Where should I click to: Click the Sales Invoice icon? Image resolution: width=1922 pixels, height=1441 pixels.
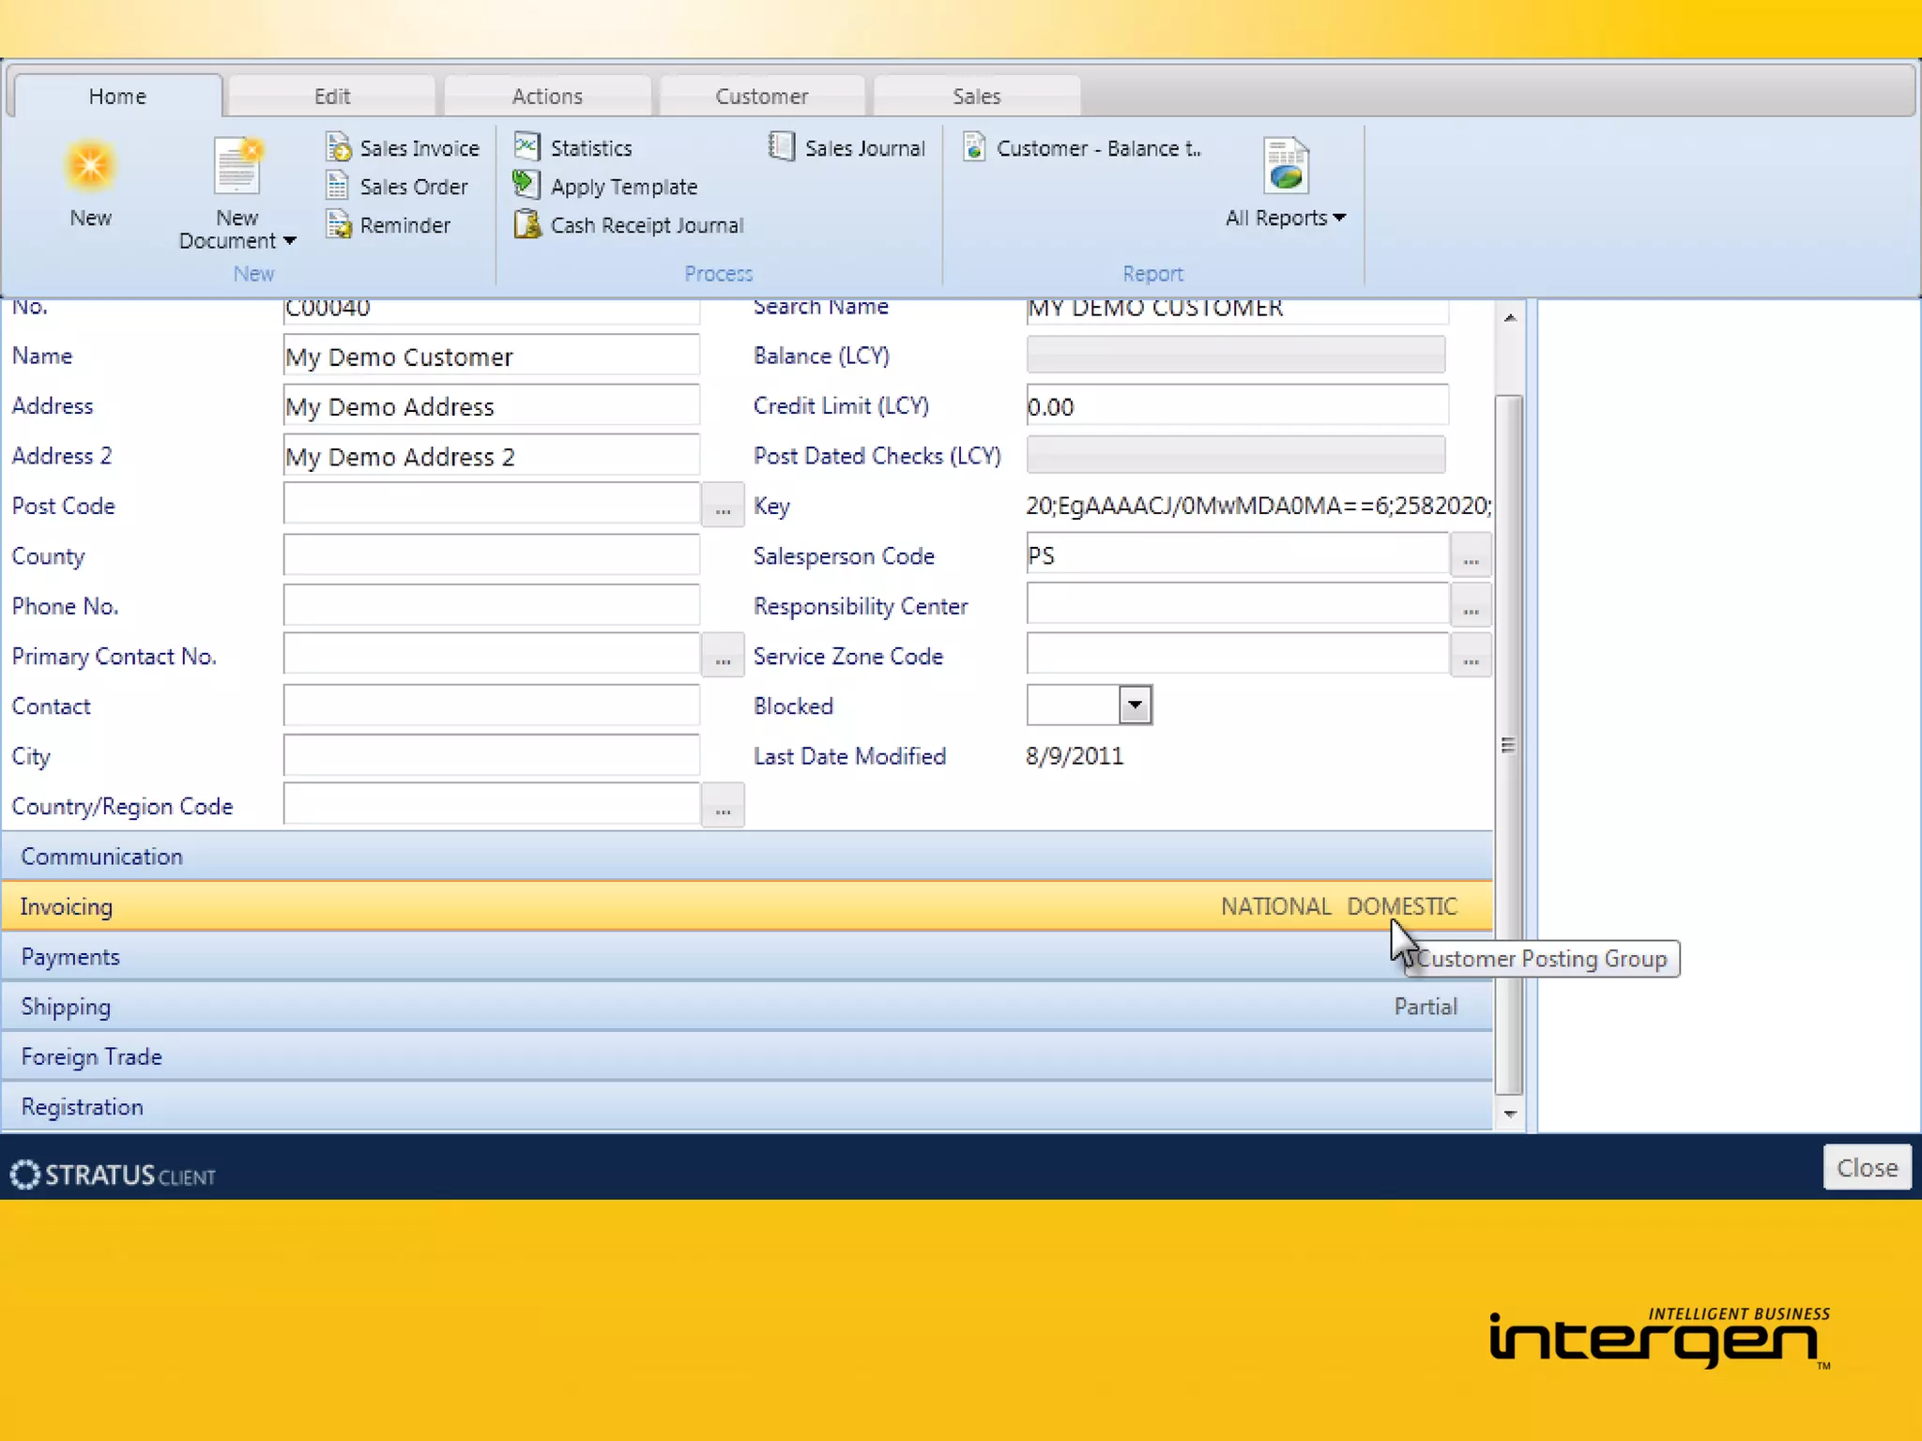point(338,147)
